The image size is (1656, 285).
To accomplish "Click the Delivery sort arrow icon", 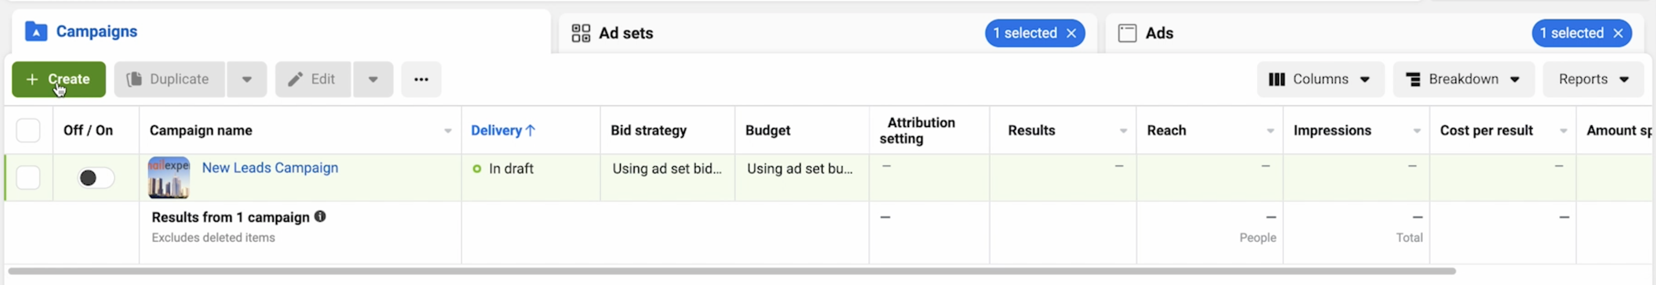I will click(530, 130).
